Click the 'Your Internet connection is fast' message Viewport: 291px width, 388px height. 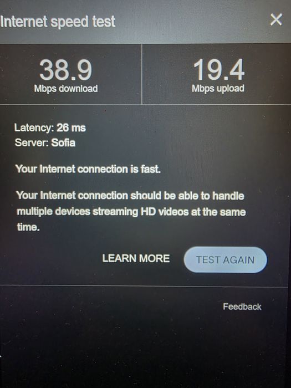click(88, 169)
